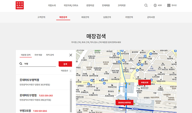Viewport: 192px width, 113px height.
Task: Switch to the 지역 검색 tab
Action: (50, 55)
